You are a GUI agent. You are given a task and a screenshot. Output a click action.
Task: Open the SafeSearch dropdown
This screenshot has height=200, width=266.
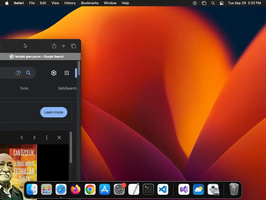pyautogui.click(x=67, y=88)
